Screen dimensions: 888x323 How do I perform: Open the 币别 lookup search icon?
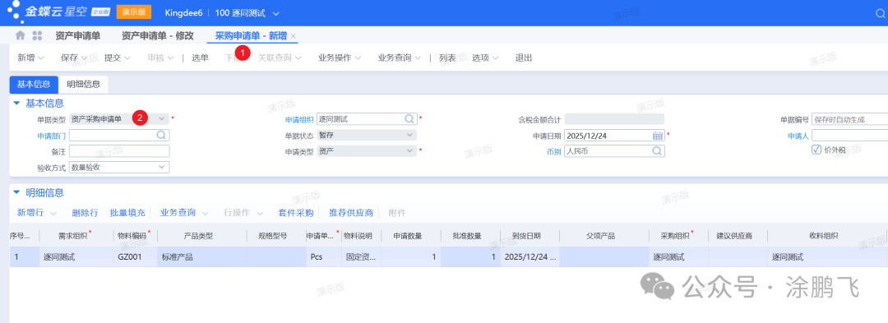(x=657, y=151)
